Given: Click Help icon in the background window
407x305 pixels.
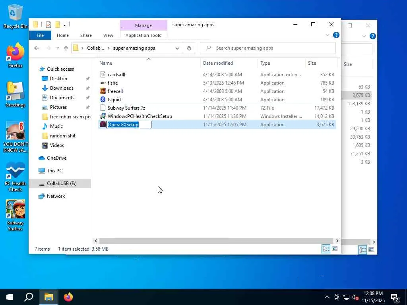Looking at the screenshot, I should [373, 36].
